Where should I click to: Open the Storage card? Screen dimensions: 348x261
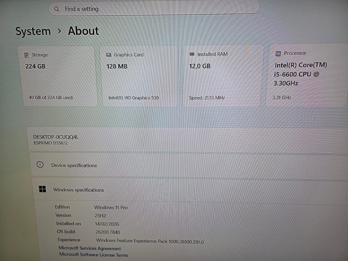click(x=58, y=76)
